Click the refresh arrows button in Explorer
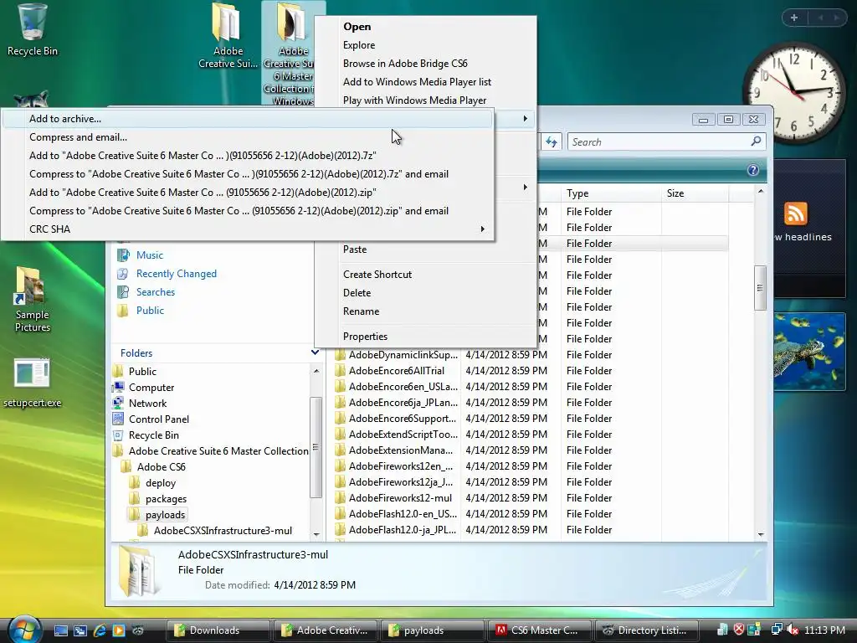The height and width of the screenshot is (643, 857). tap(552, 142)
